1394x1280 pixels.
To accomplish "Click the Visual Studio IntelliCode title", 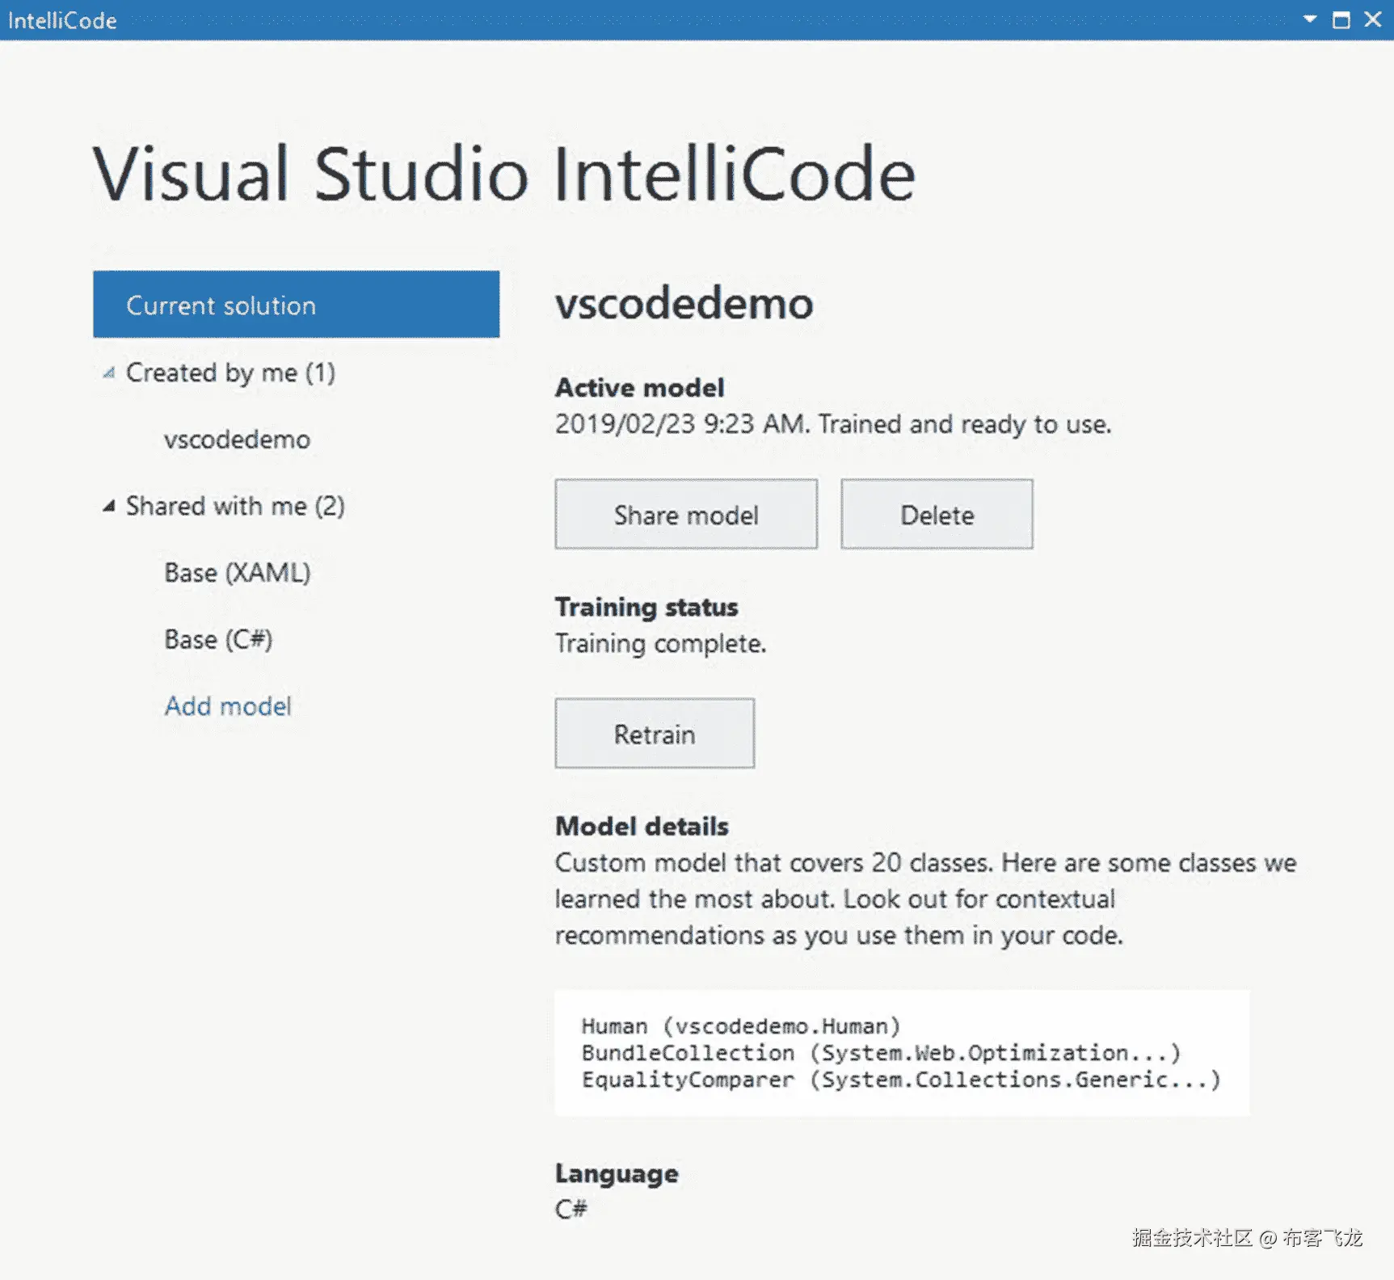I will [504, 174].
